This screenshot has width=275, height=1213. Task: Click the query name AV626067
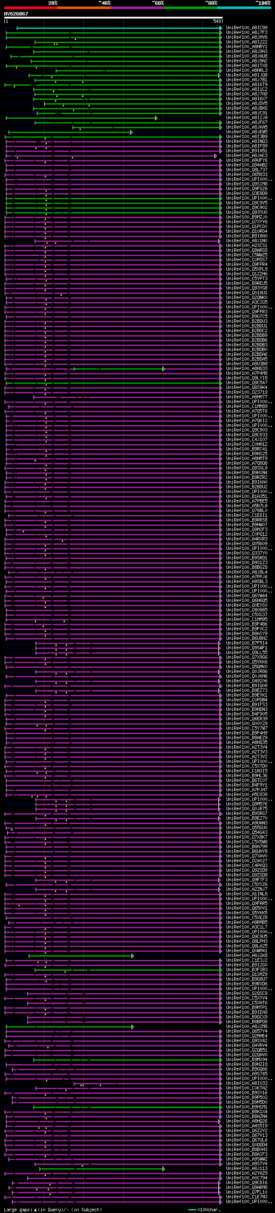pos(16,14)
